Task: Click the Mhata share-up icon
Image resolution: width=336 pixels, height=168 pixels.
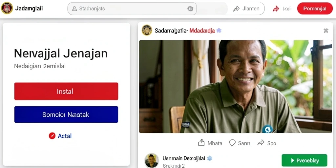Action: (x=201, y=143)
